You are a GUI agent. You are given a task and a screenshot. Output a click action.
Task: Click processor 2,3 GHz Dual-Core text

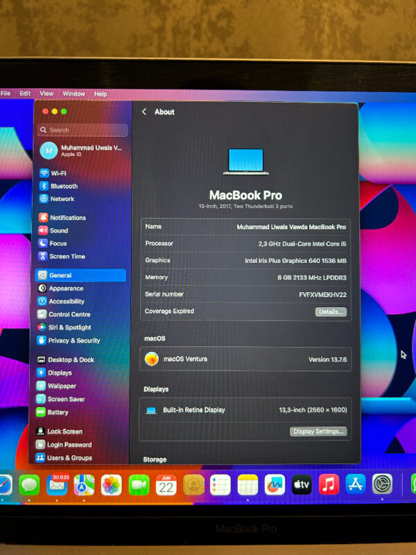(x=302, y=244)
